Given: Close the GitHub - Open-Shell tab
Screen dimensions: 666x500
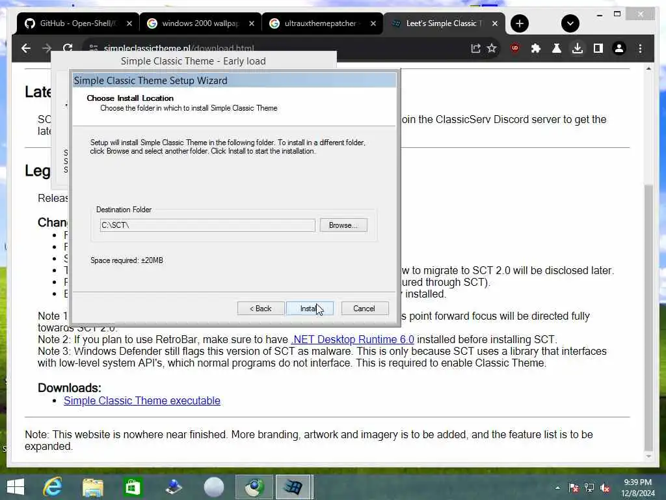Looking at the screenshot, I should click(129, 23).
